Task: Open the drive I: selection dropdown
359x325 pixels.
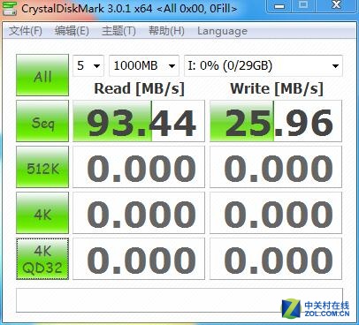Action: (264, 65)
